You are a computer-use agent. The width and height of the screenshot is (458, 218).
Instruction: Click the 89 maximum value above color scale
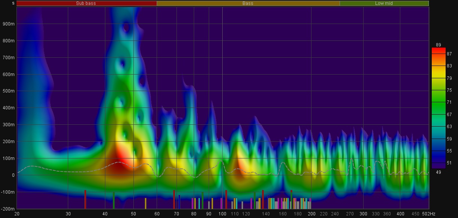coord(439,45)
